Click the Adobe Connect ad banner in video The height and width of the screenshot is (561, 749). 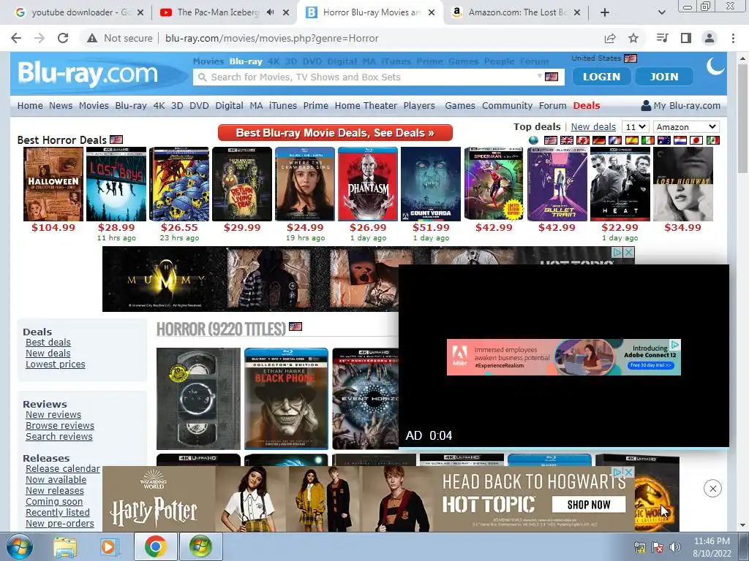coord(564,357)
